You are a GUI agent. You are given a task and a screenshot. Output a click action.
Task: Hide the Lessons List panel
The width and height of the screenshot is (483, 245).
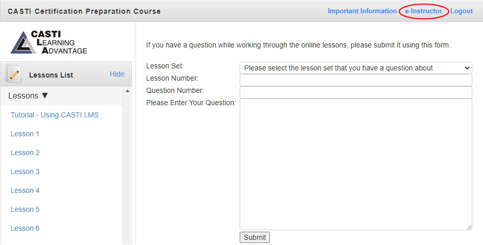click(x=117, y=74)
